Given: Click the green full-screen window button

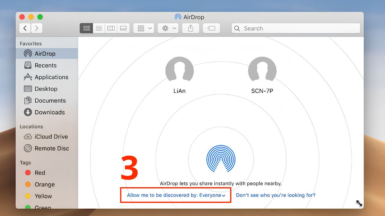Looking at the screenshot, I should point(40,17).
